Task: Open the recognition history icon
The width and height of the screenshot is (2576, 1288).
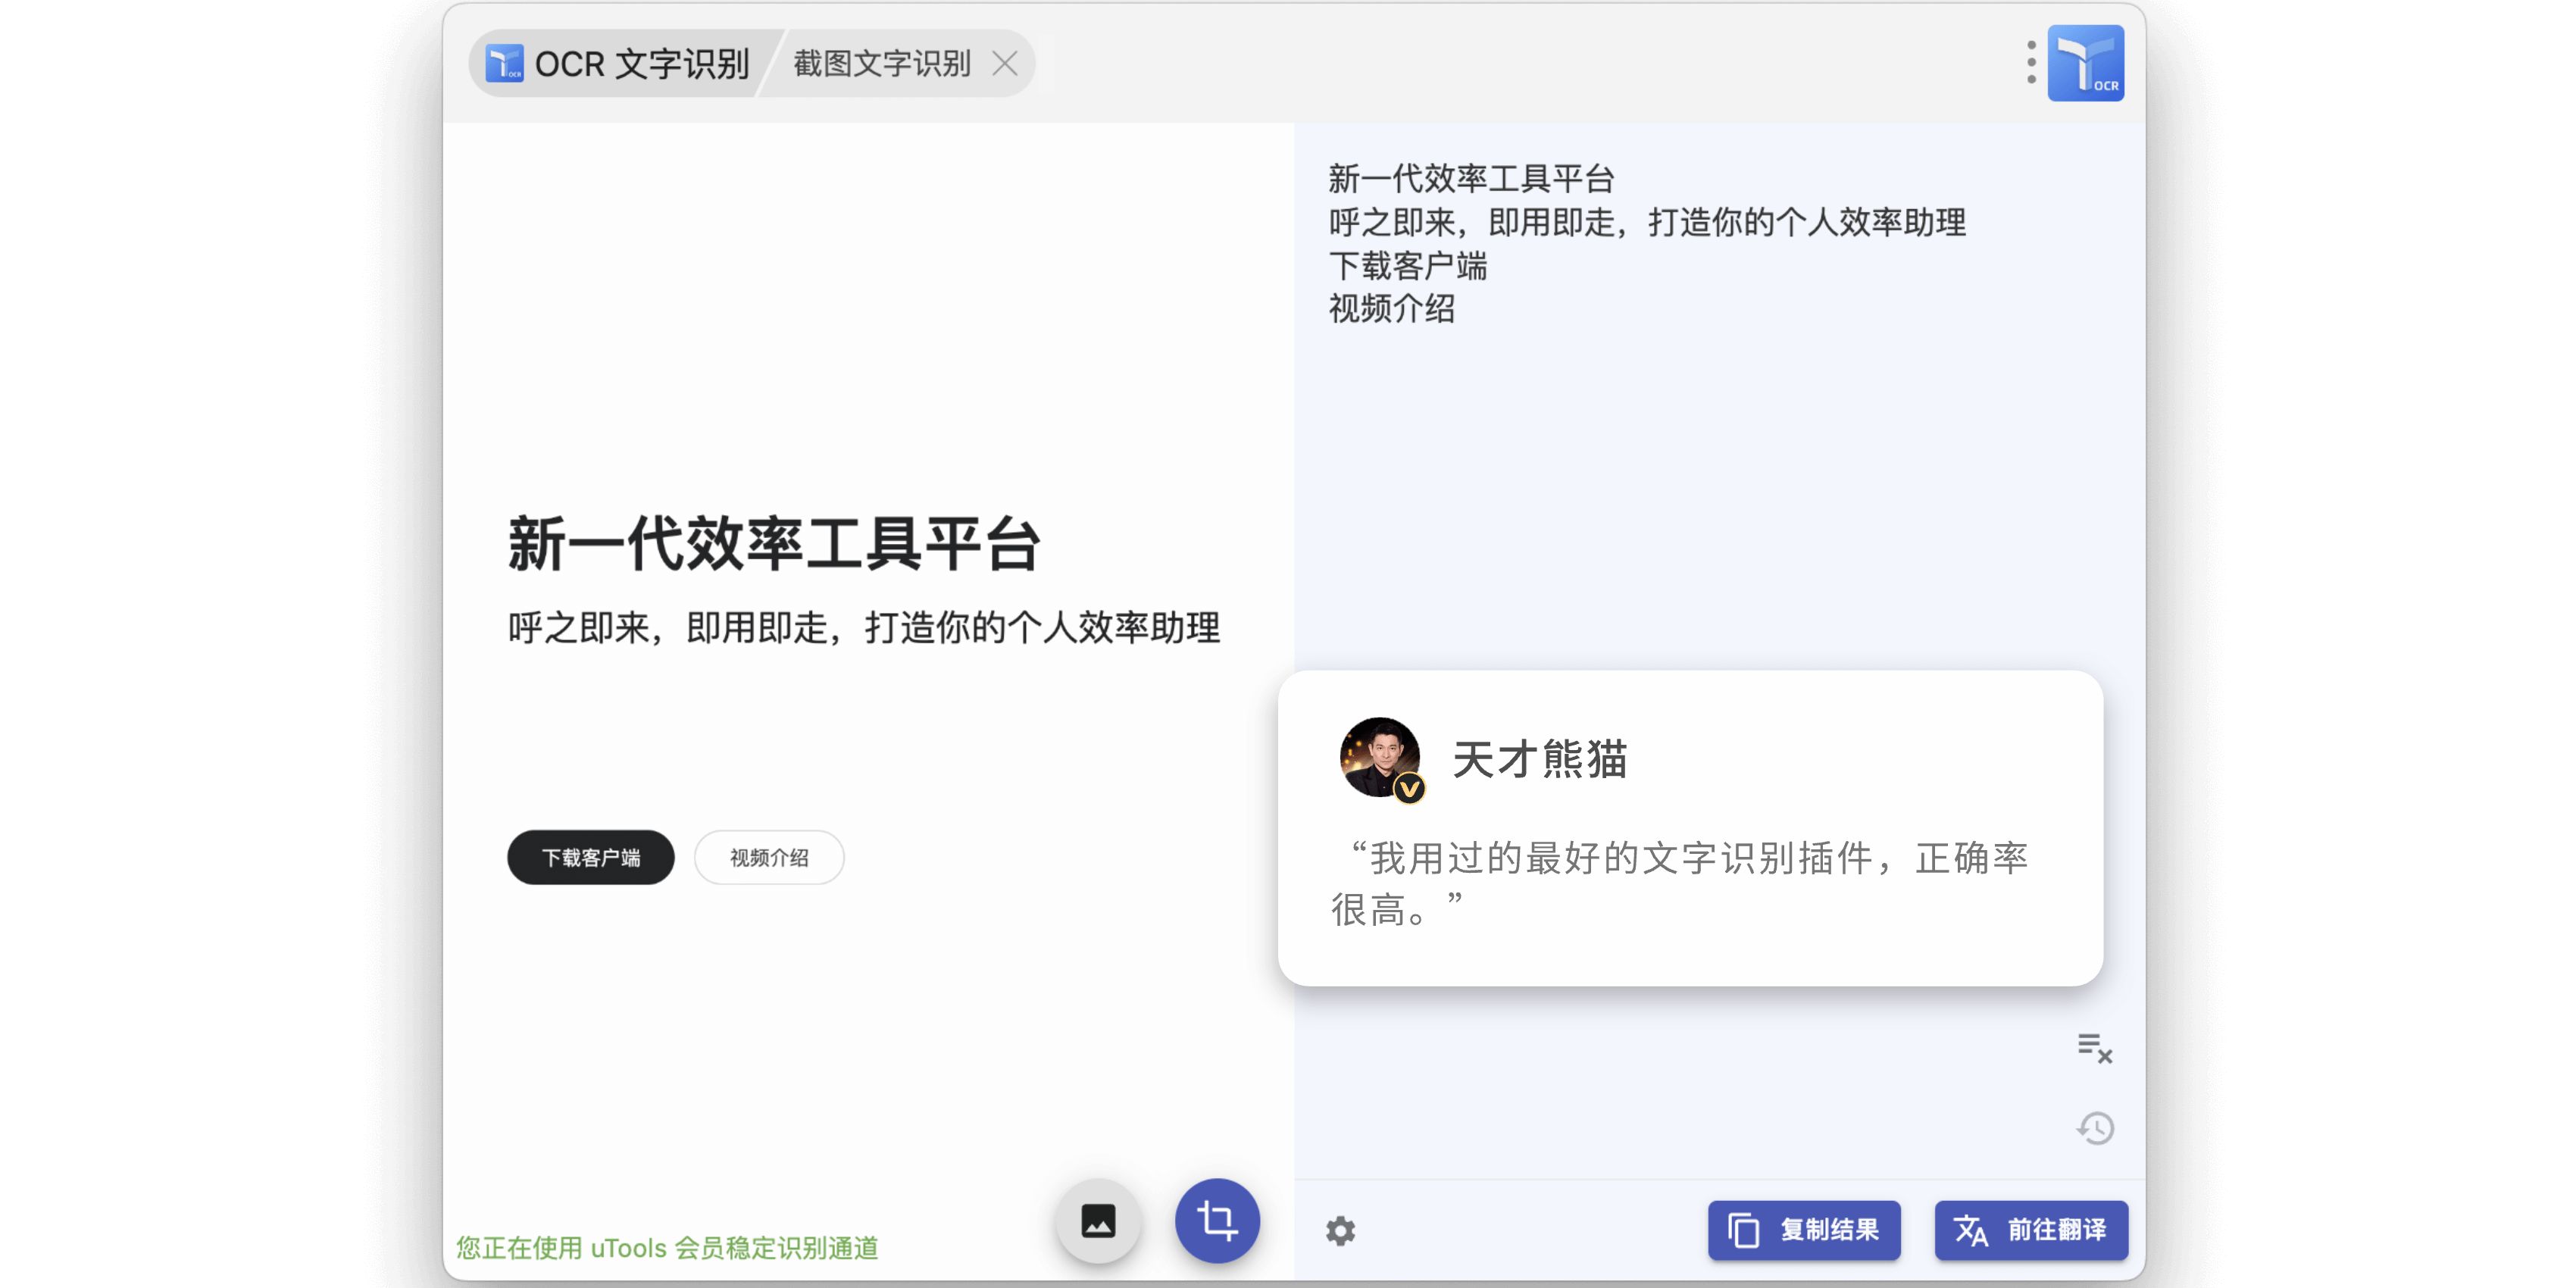Action: tap(2094, 1128)
